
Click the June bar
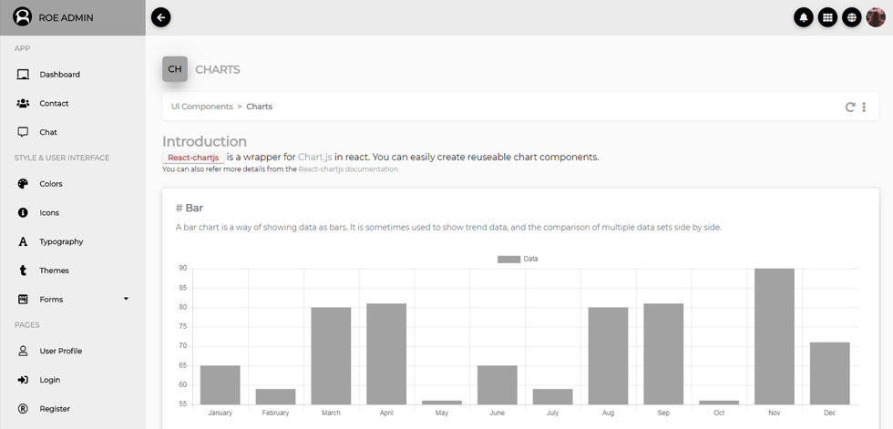pyautogui.click(x=498, y=385)
